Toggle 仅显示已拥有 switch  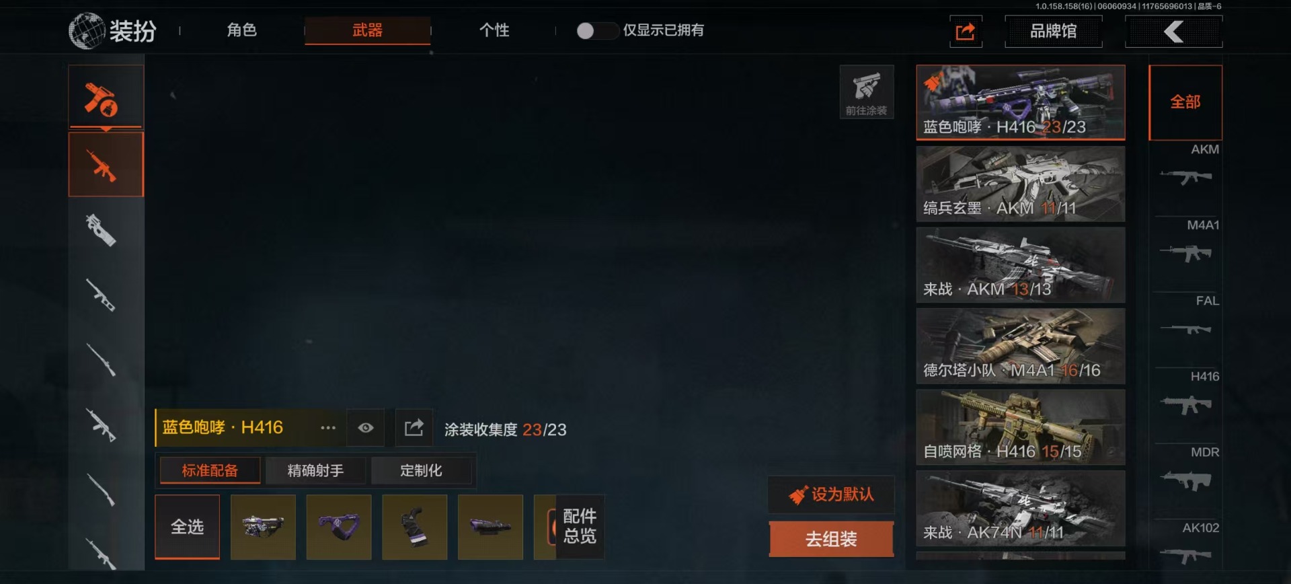[x=597, y=31]
